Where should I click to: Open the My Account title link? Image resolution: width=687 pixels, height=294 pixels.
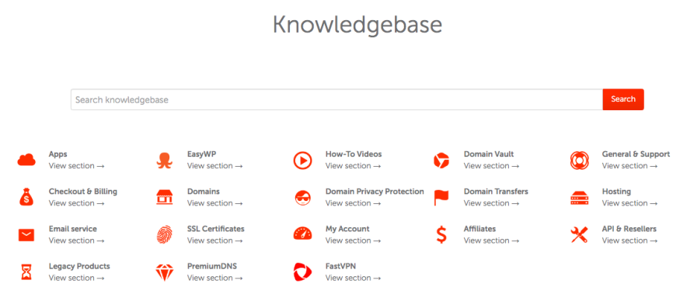pos(347,229)
